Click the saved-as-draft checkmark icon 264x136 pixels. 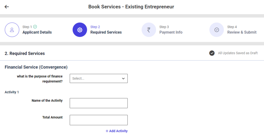tap(212, 53)
